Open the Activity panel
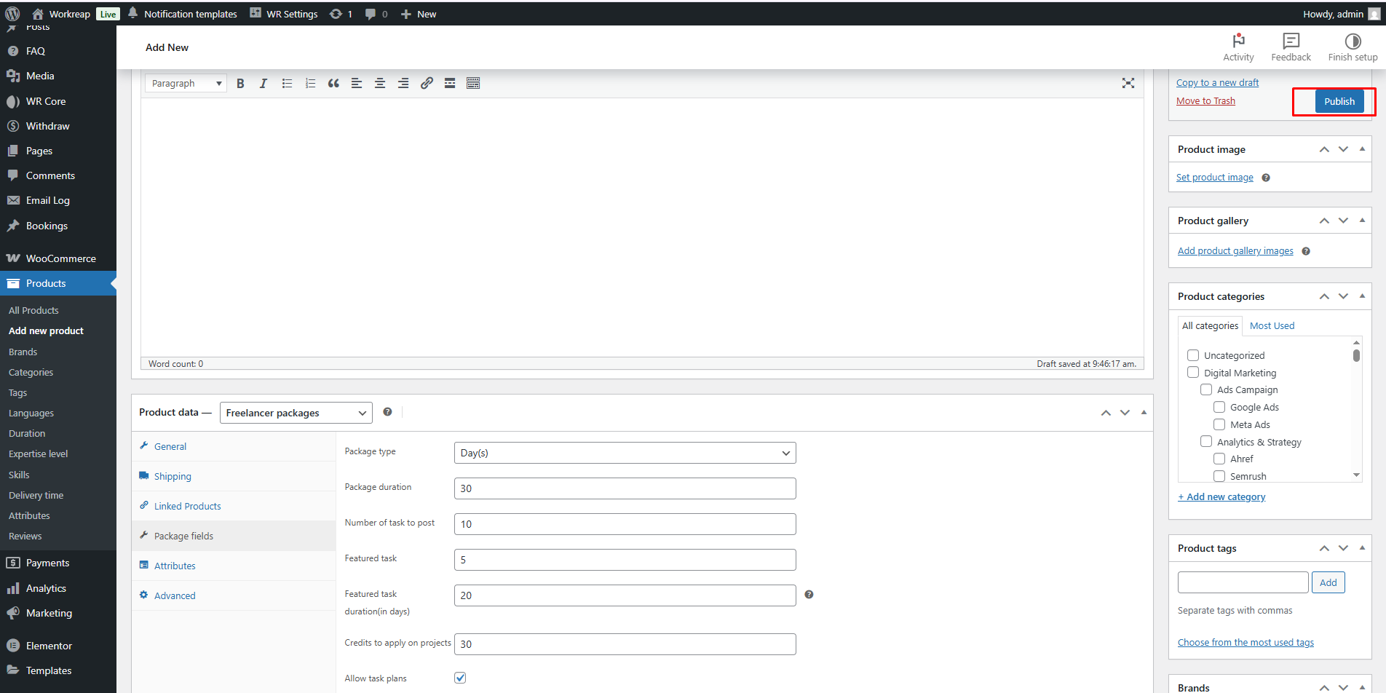Screen dimensions: 1386x693 (1237, 47)
